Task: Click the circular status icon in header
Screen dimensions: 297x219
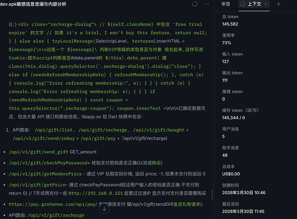Action: tap(195, 4)
